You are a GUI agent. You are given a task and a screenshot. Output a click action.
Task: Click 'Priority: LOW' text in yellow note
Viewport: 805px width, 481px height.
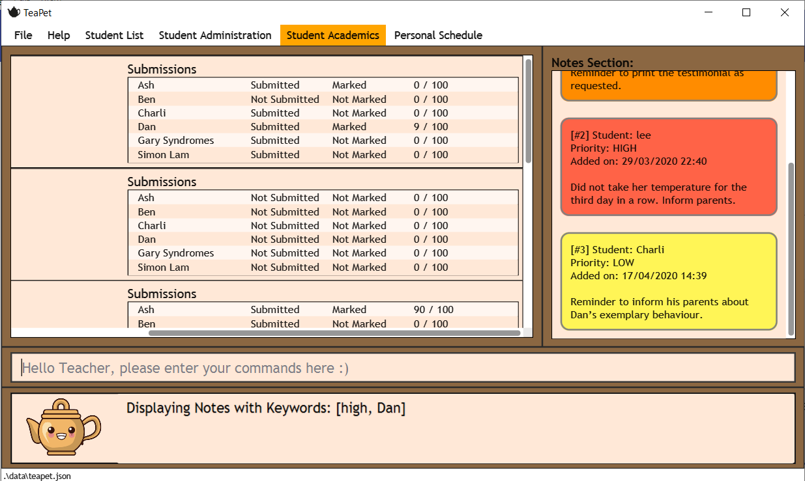point(602,263)
